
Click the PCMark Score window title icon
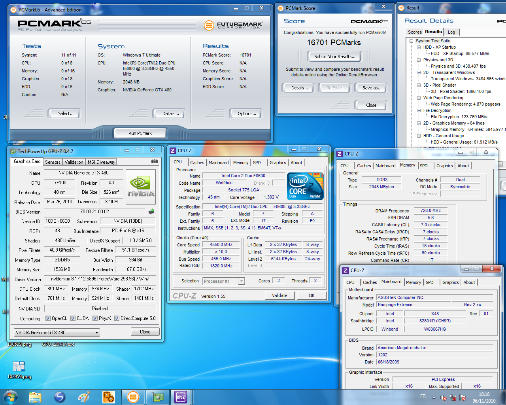point(281,8)
